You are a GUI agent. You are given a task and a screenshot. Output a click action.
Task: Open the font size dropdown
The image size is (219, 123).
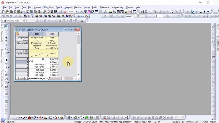pyautogui.click(x=34, y=20)
